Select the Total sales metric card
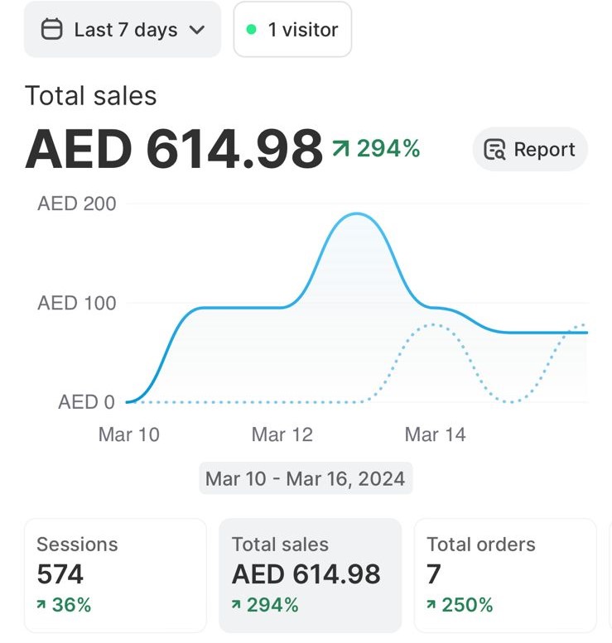The width and height of the screenshot is (612, 643). point(310,575)
